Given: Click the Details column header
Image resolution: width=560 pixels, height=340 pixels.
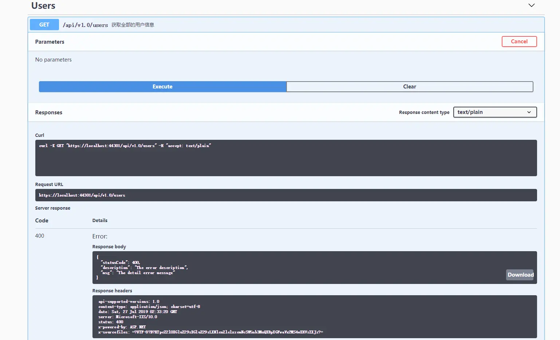Looking at the screenshot, I should 100,221.
